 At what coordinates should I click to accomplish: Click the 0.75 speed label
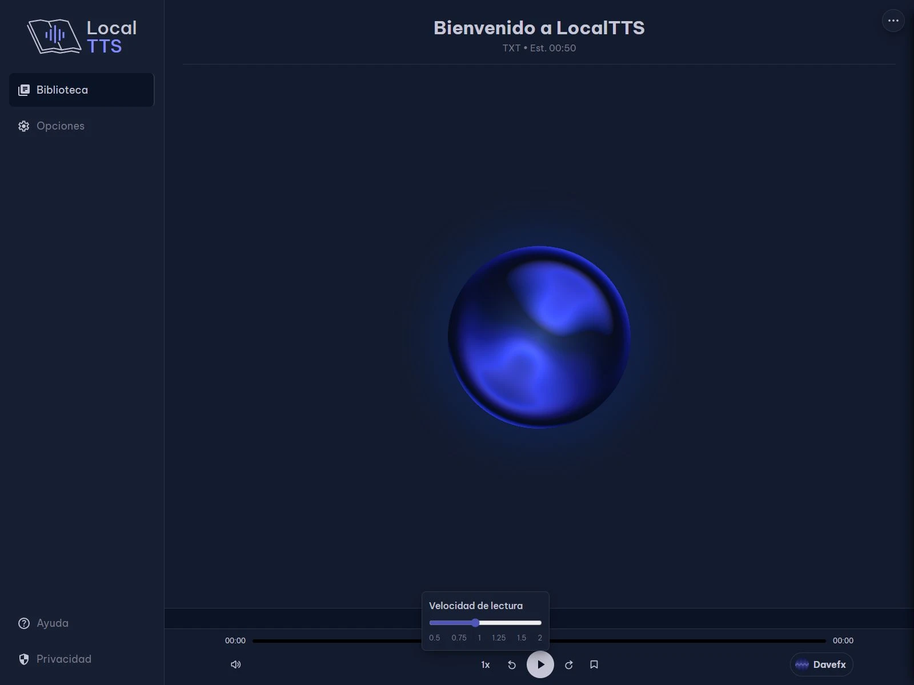click(459, 638)
